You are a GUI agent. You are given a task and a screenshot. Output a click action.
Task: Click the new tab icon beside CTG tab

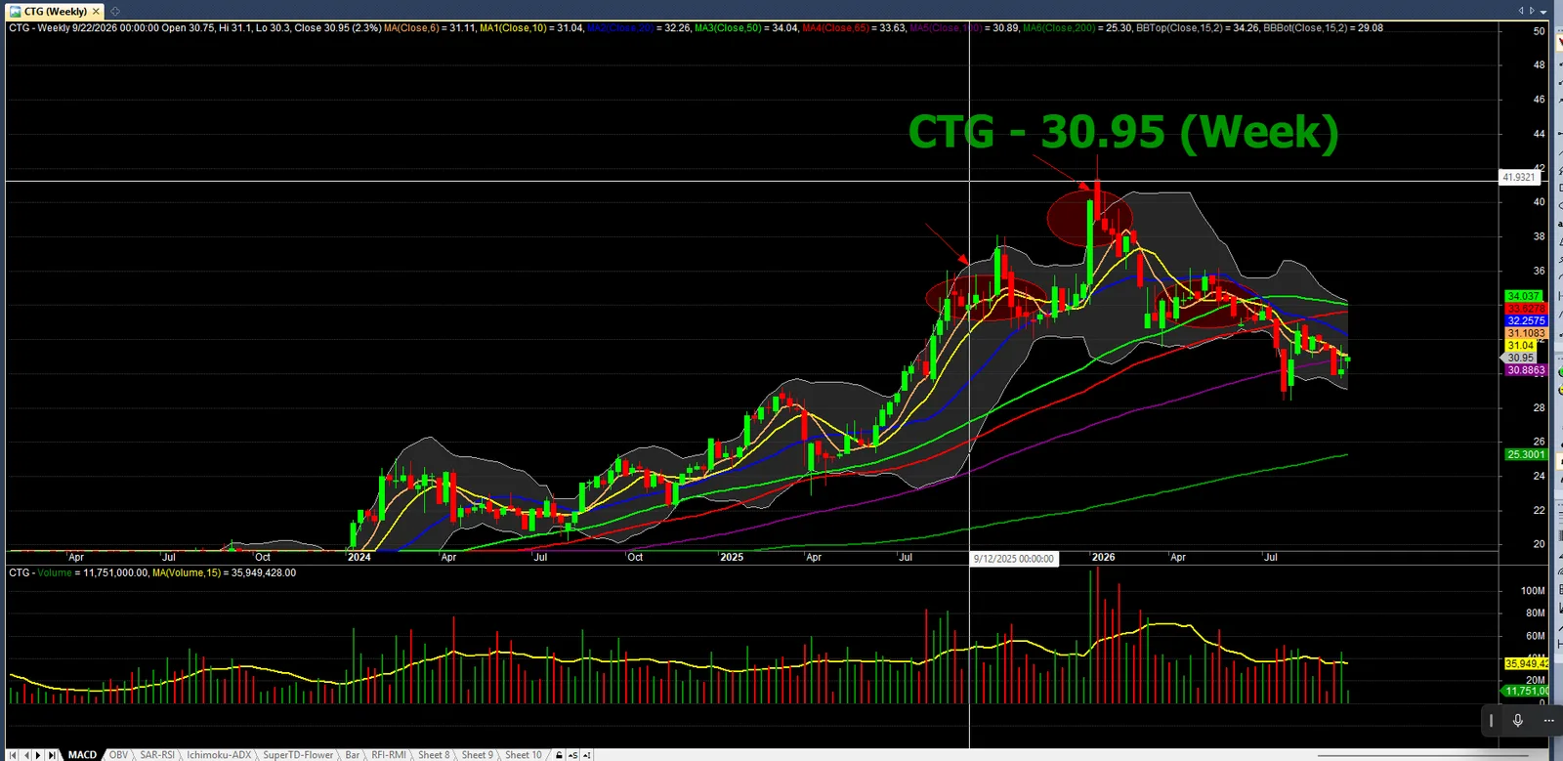(x=115, y=11)
